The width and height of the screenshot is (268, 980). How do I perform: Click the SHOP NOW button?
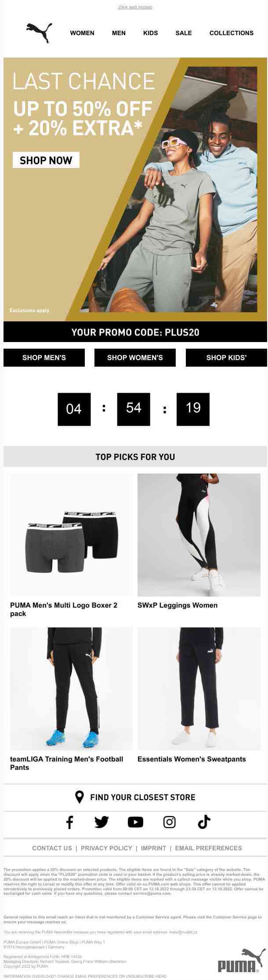coord(46,160)
